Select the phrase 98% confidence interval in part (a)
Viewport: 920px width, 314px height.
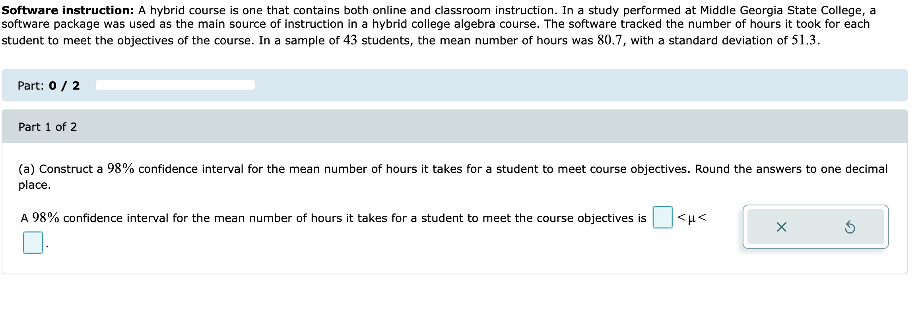[180, 168]
